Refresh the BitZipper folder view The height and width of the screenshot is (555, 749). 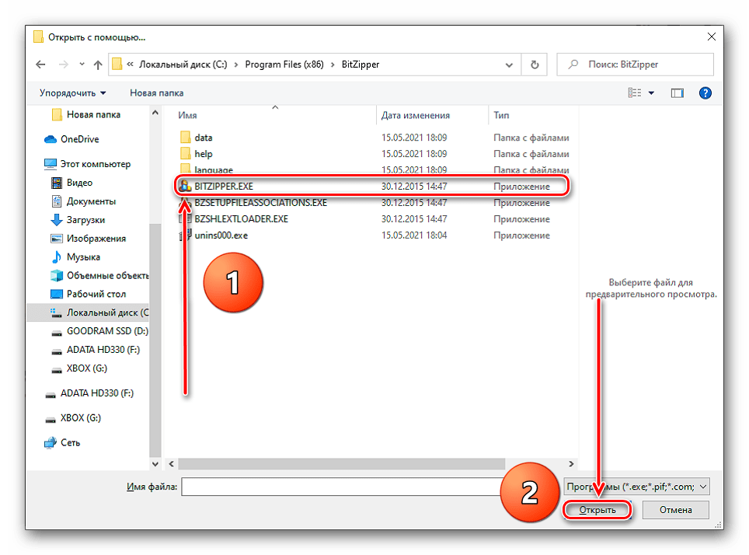535,65
